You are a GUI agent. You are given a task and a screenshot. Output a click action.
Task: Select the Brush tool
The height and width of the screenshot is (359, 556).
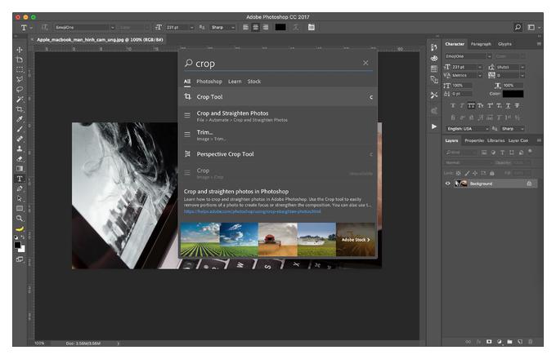click(x=20, y=129)
